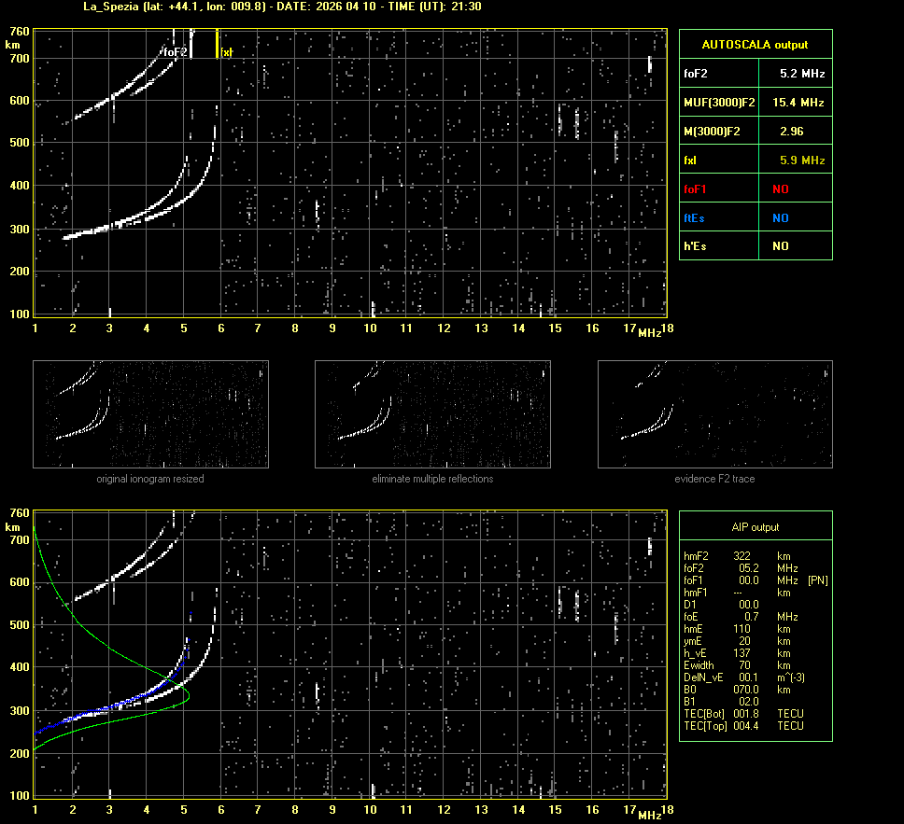Click the 'original ionogram resized' thumbnail
Image resolution: width=904 pixels, height=824 pixels.
[x=149, y=414]
